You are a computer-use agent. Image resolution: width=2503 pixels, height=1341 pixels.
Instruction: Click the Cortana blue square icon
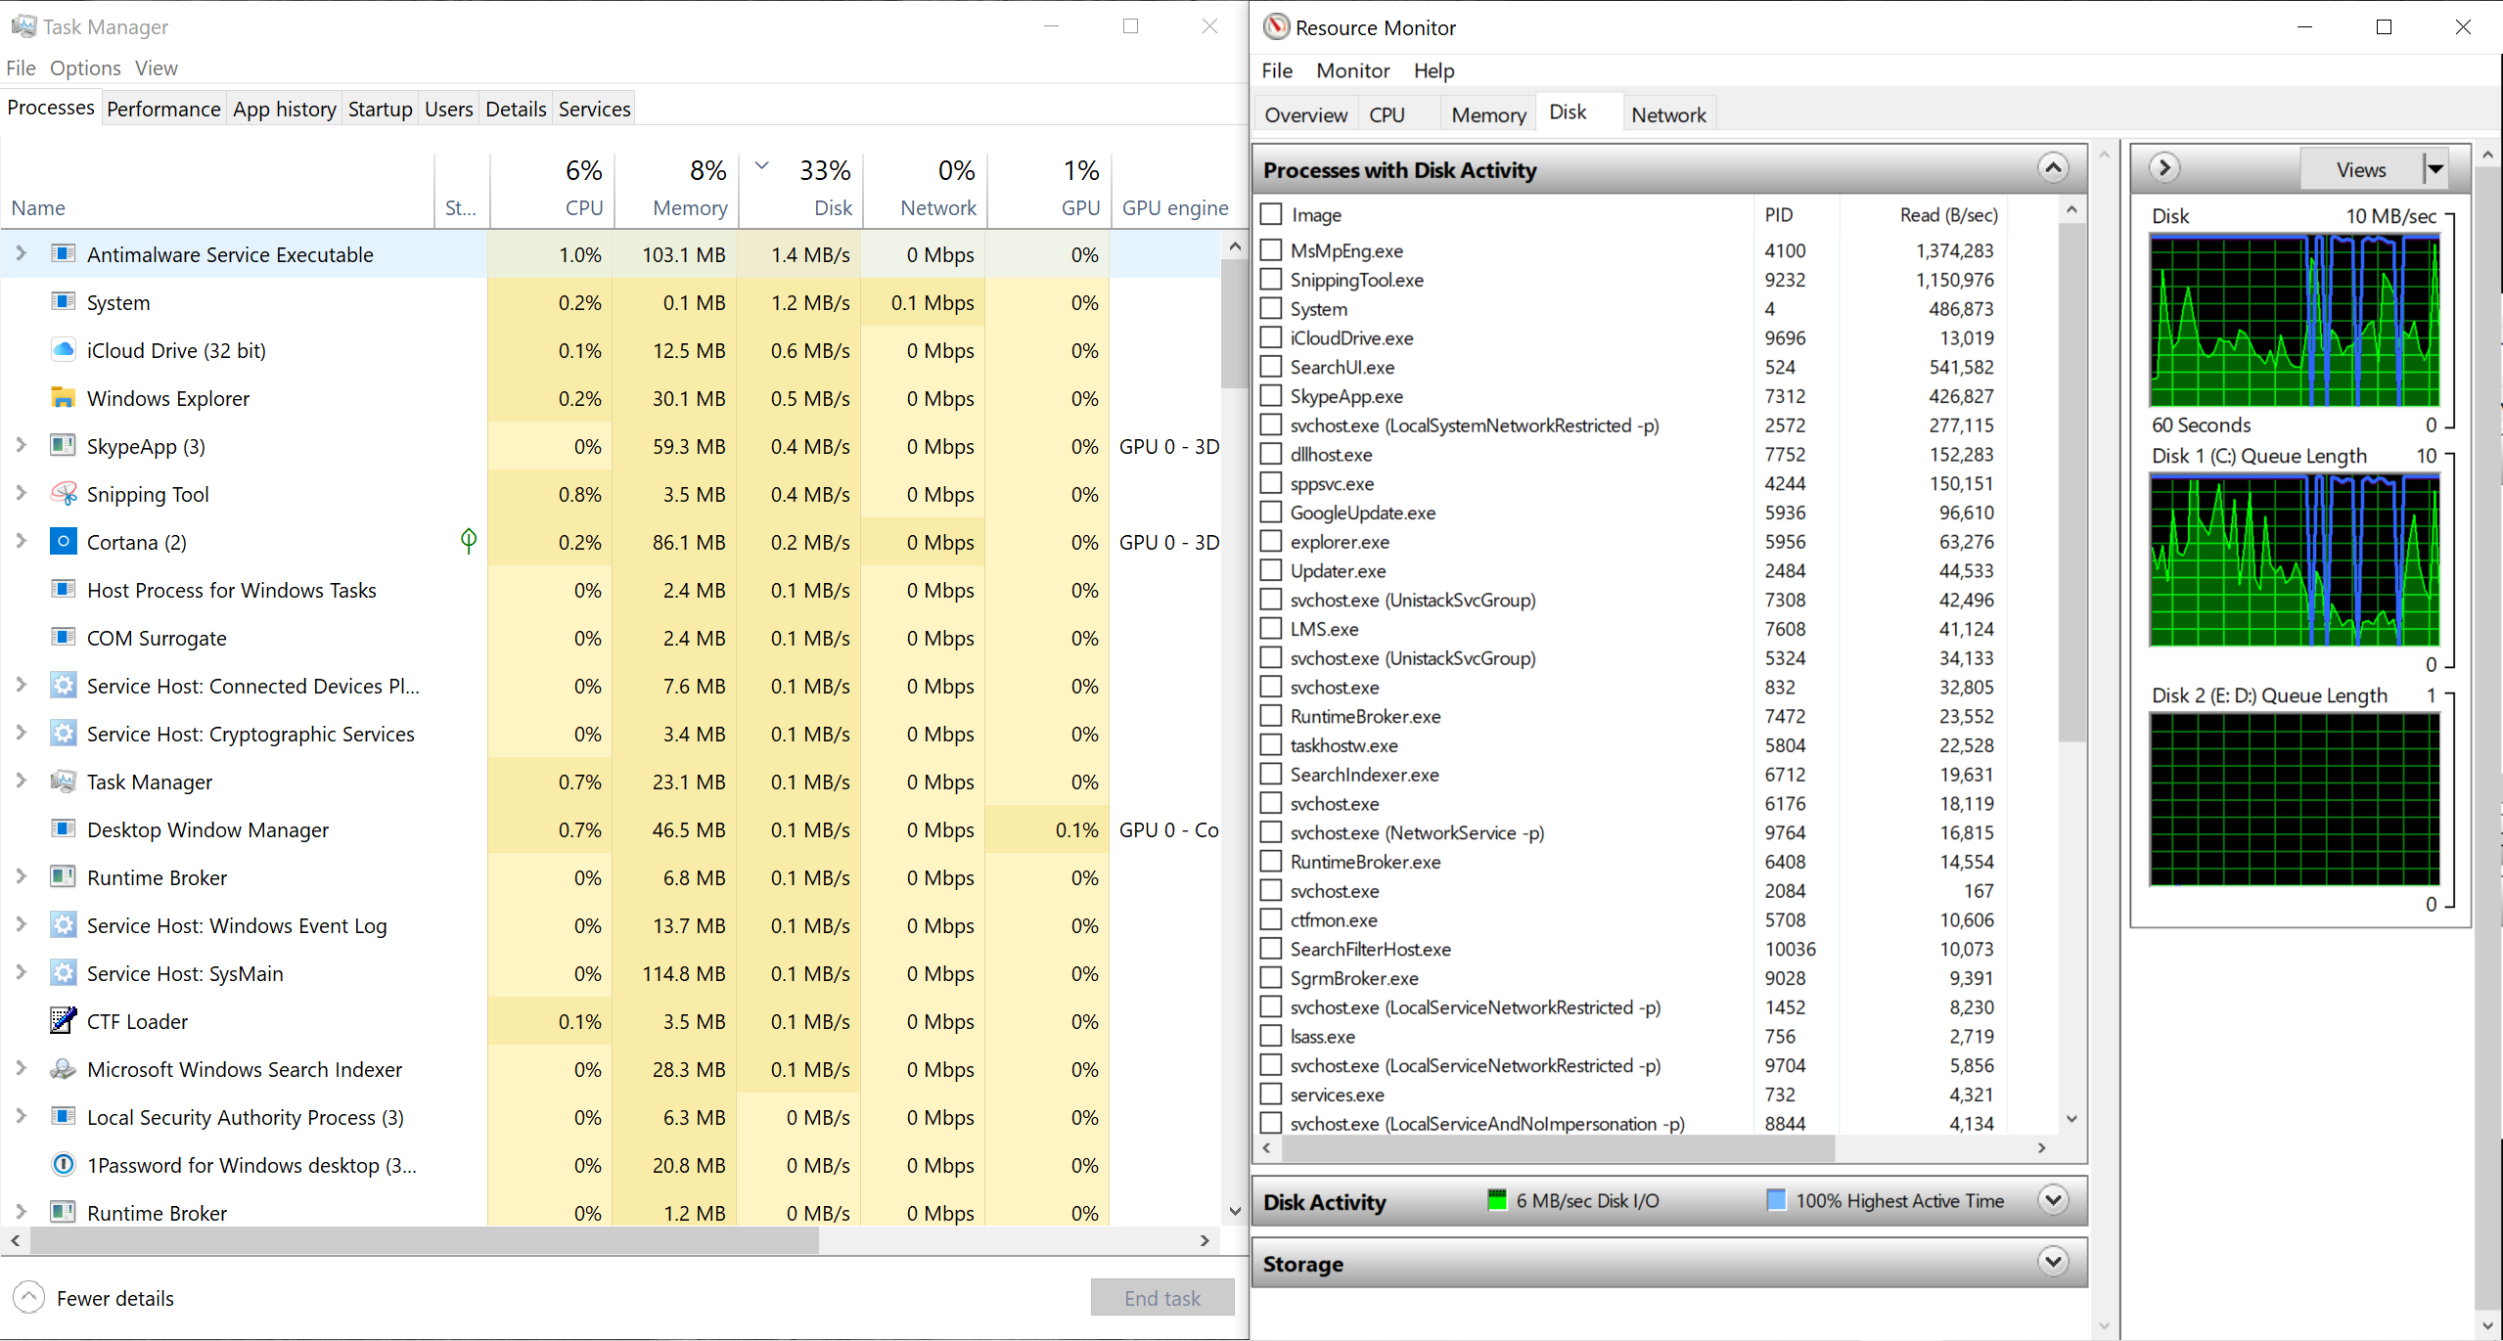(x=63, y=542)
